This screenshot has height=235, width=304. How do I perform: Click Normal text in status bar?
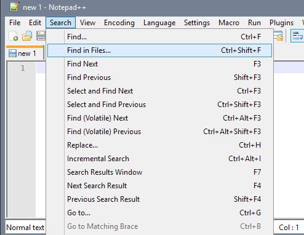[x=25, y=228]
